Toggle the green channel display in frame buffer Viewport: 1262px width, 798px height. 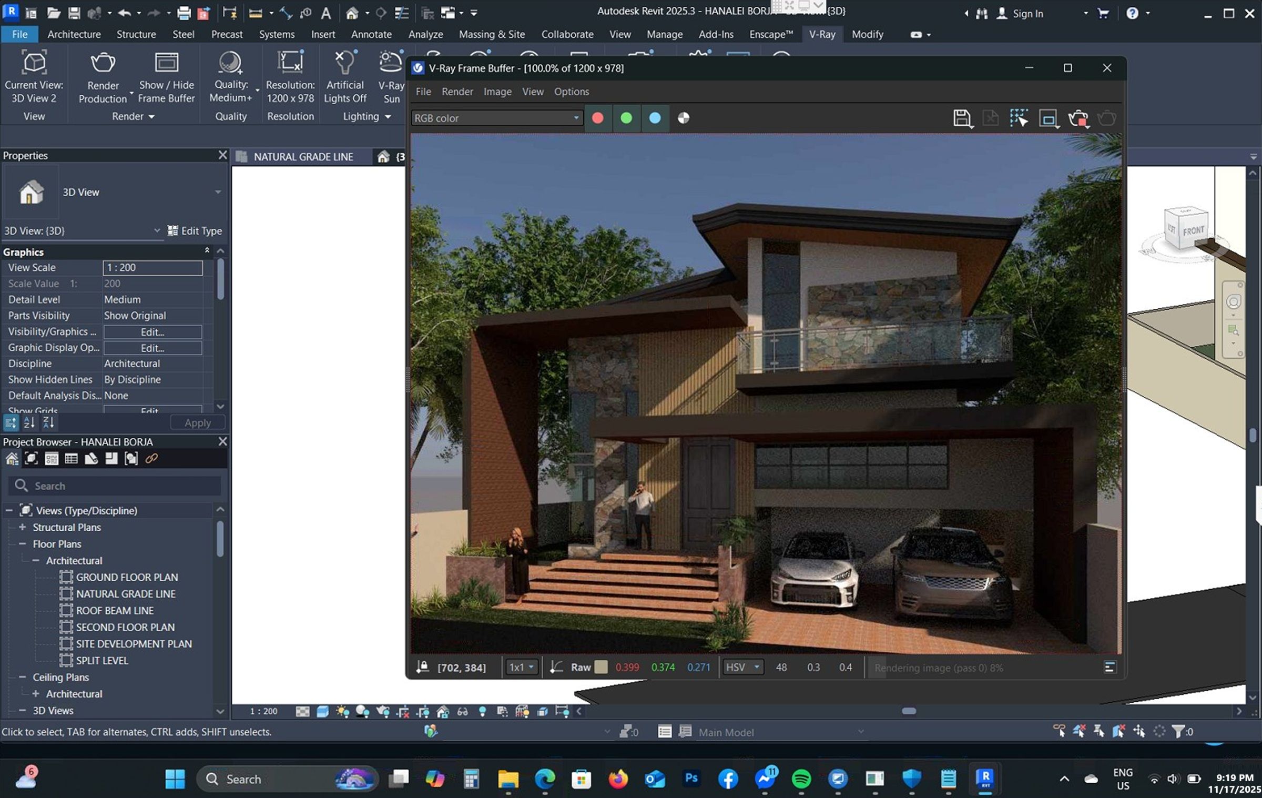(x=626, y=118)
